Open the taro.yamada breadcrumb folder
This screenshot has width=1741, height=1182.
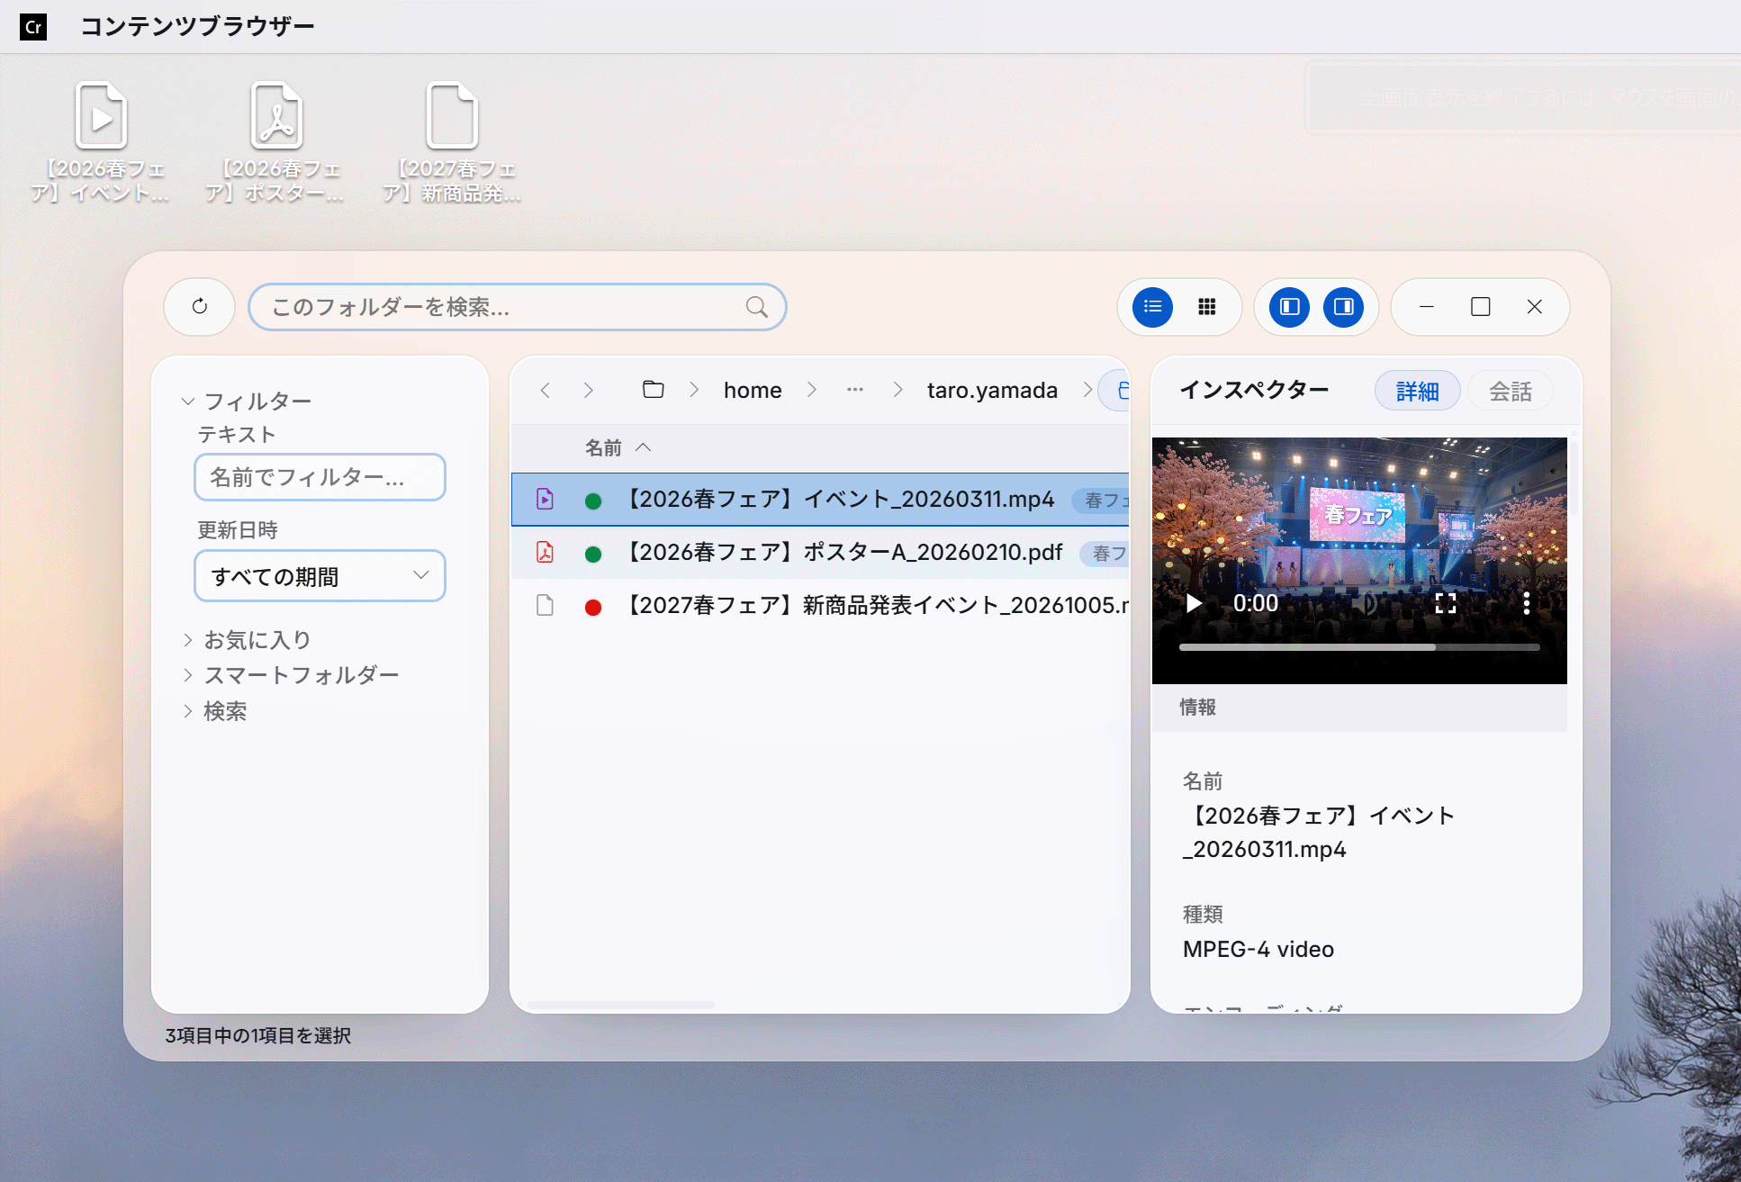point(992,390)
